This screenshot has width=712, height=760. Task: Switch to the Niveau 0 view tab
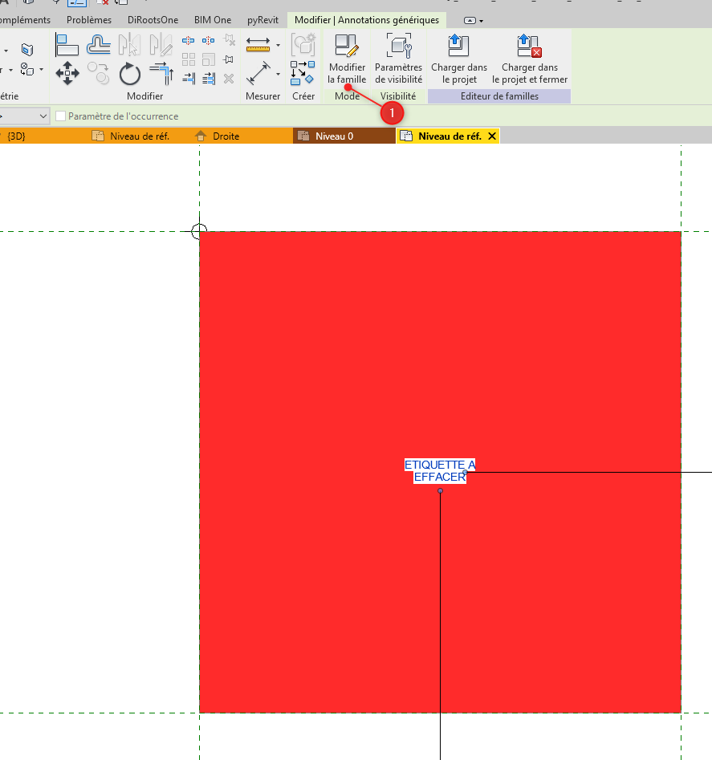point(334,136)
